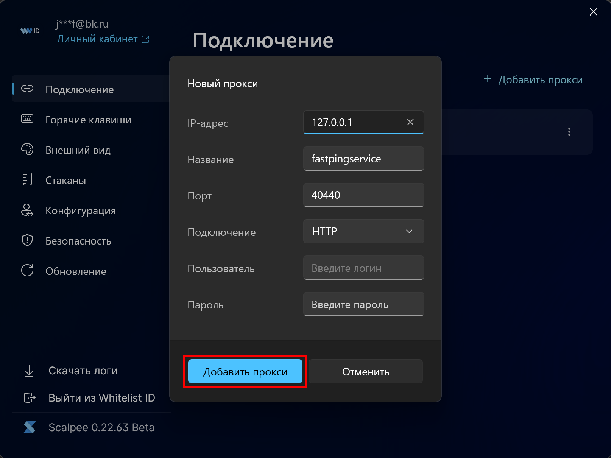Screen dimensions: 611x458
Task: Click the refresh icon for Обновление
Action: click(x=27, y=271)
